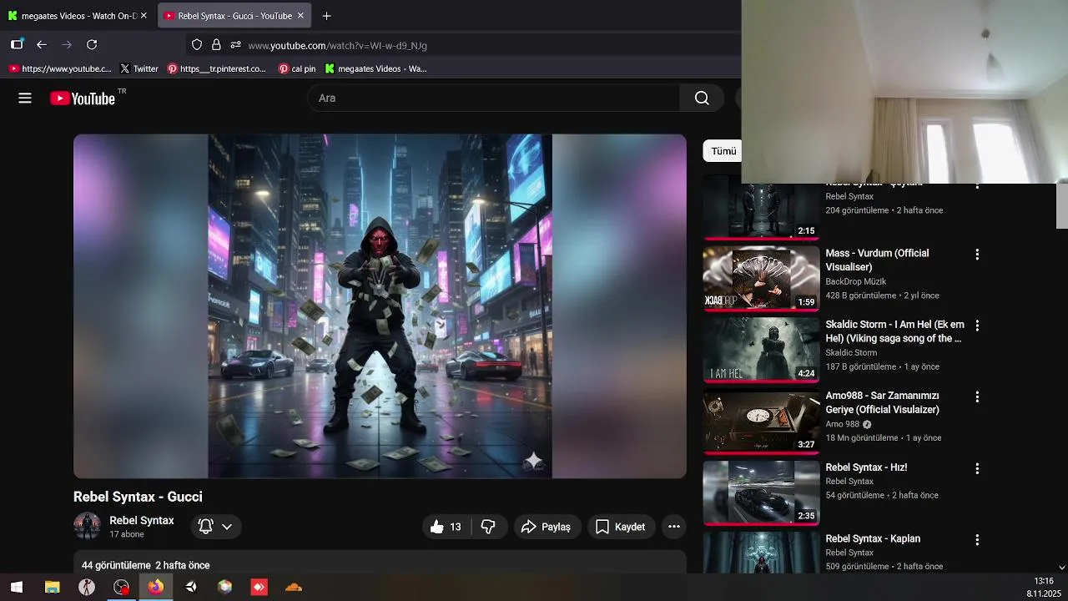
Task: Open a new browser tab
Action: (x=326, y=16)
